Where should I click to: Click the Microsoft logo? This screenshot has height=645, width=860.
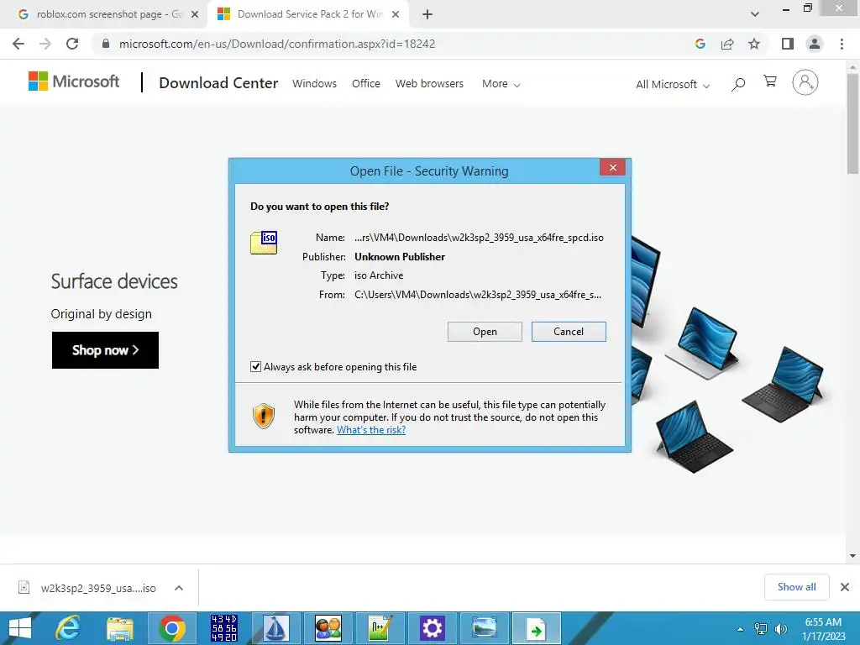click(74, 81)
